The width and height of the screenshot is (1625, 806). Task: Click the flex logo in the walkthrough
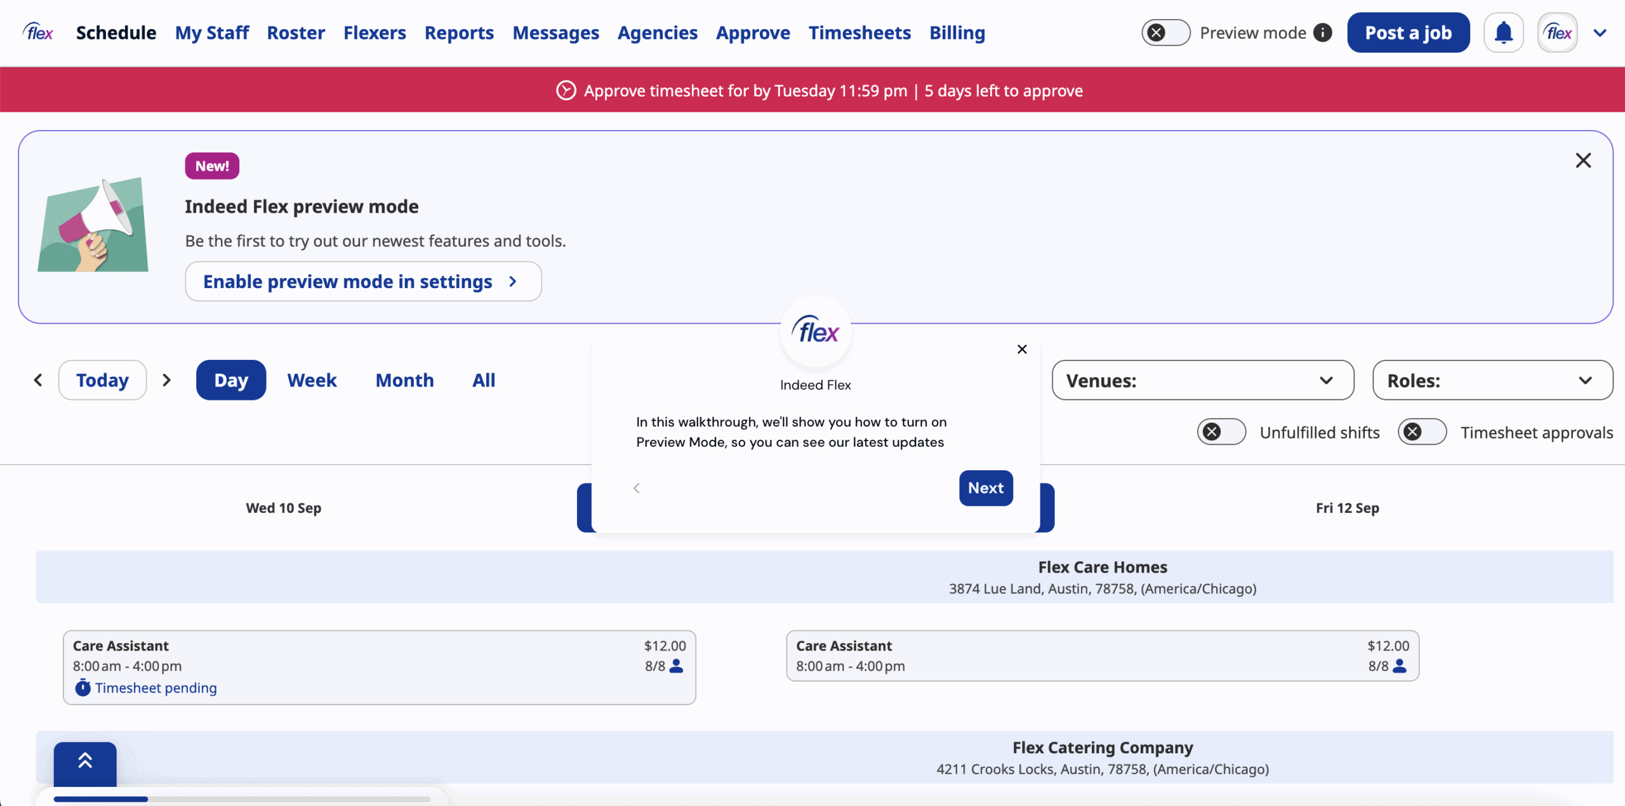click(816, 331)
